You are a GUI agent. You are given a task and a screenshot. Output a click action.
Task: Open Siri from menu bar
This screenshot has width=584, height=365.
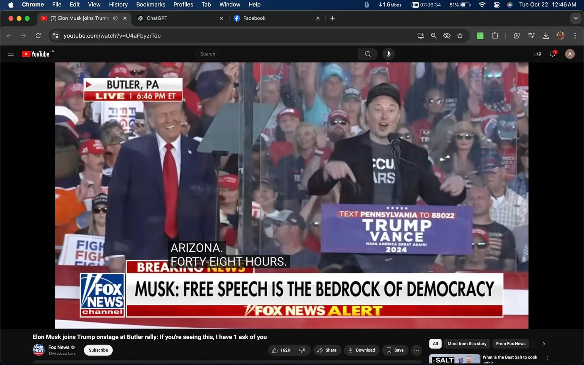click(510, 5)
